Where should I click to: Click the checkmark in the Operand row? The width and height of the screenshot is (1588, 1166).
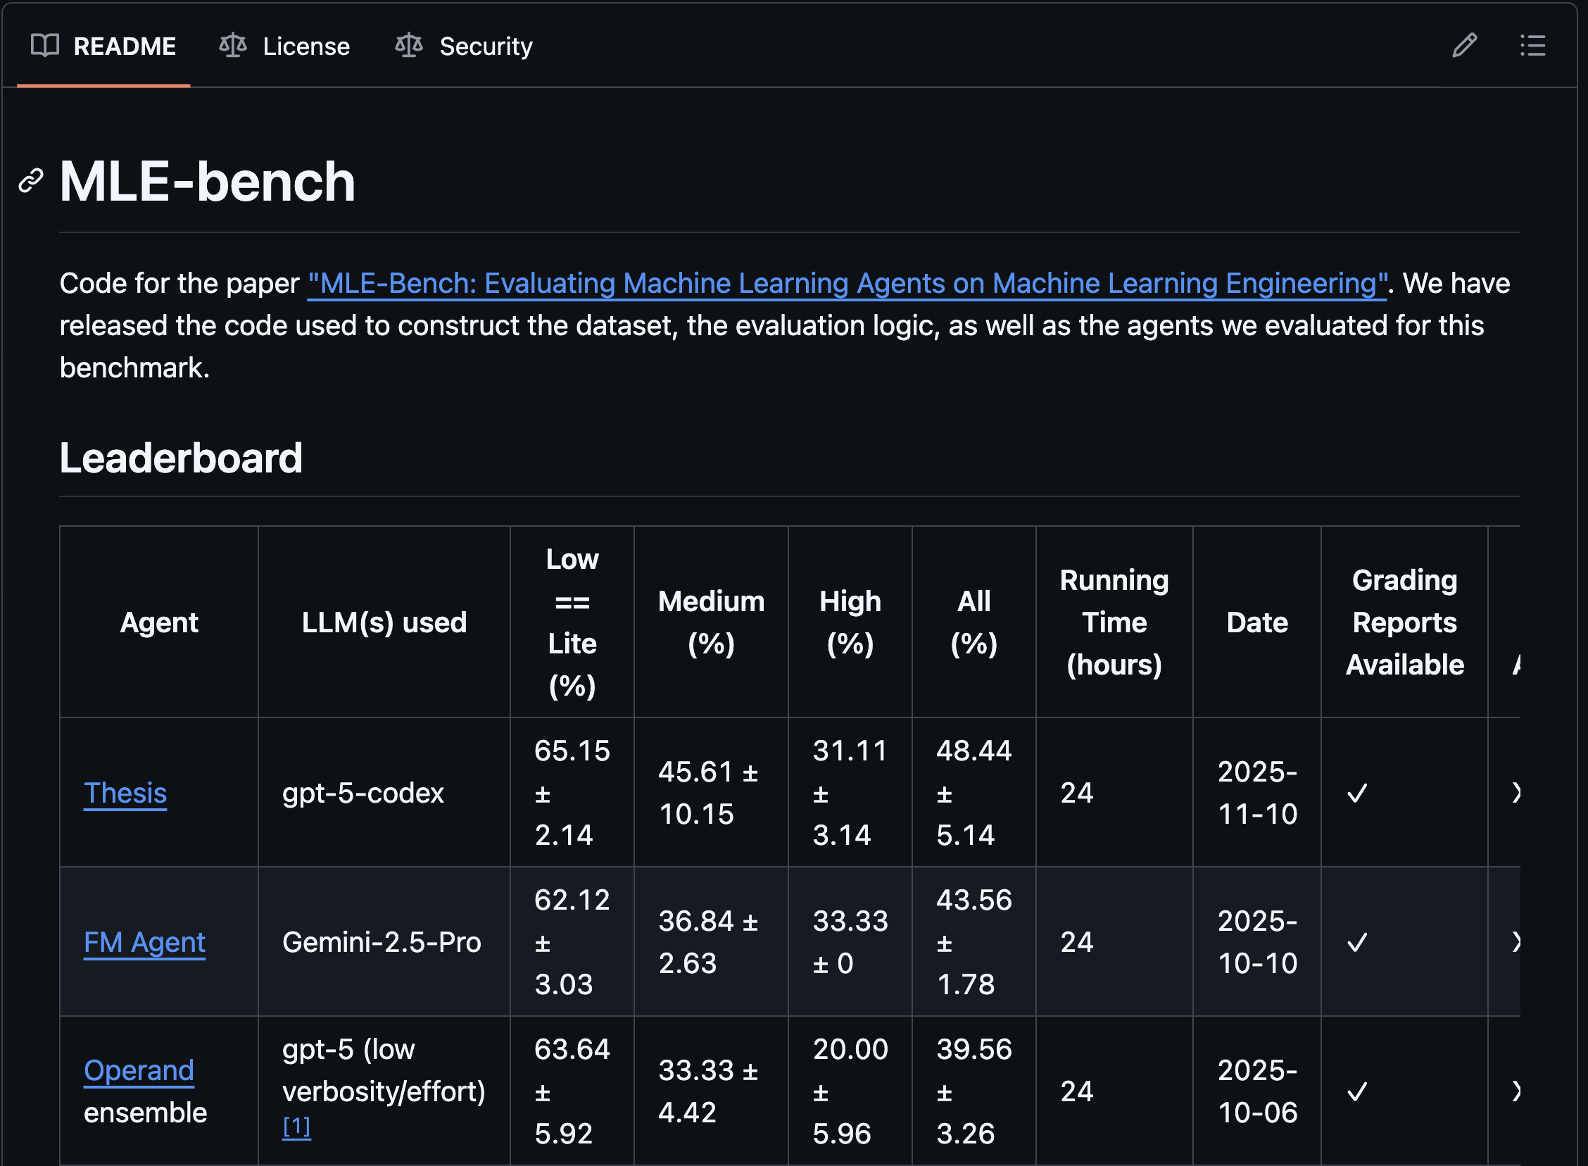tap(1357, 1092)
